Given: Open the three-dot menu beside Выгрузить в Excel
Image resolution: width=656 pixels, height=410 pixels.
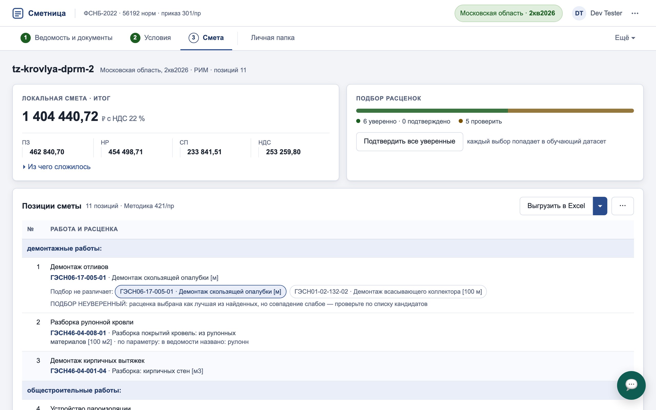Looking at the screenshot, I should pyautogui.click(x=622, y=206).
